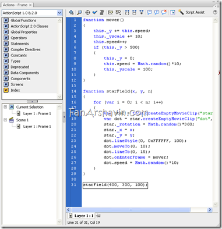The width and height of the screenshot is (222, 229).
Task: Enable Script Assist mode
Action: [x=192, y=12]
